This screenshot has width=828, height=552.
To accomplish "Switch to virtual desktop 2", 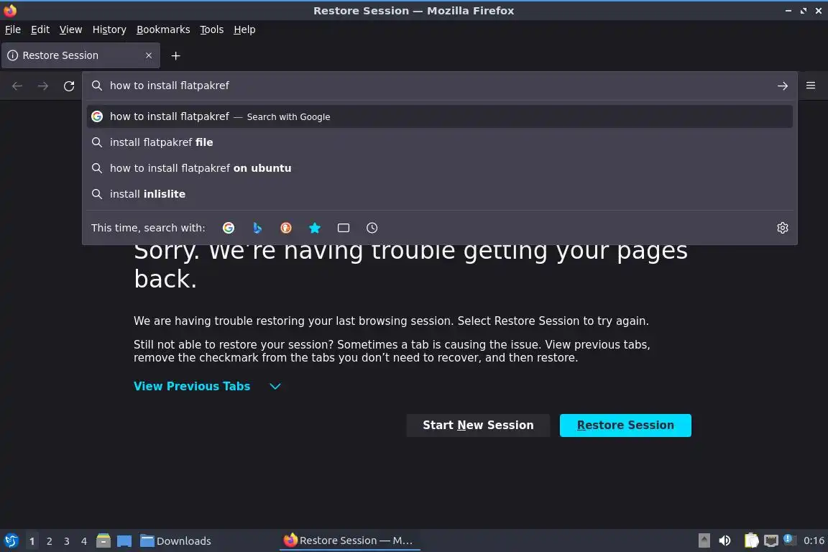I will 50,541.
